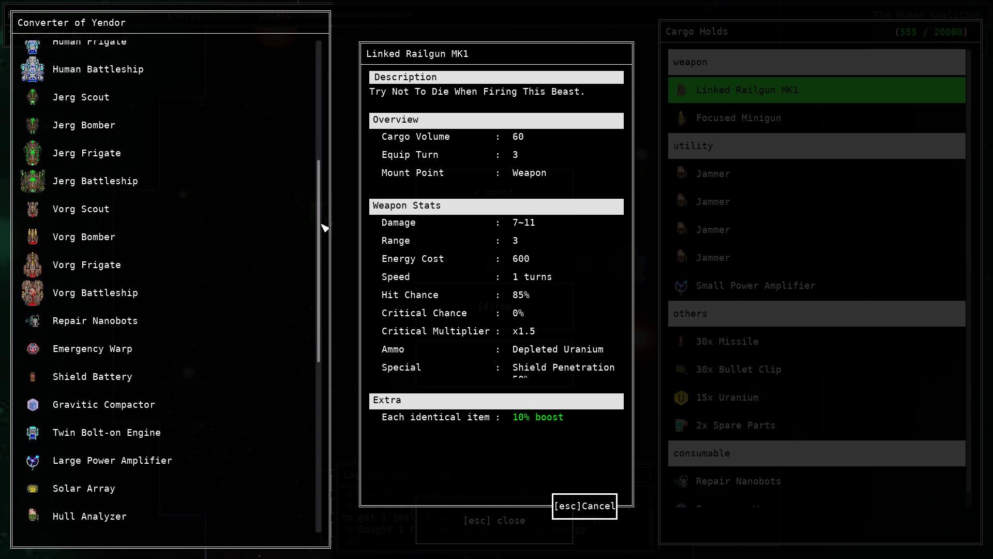Open the others section in Cargo Holds
Screen dimensions: 993x559
click(817, 314)
